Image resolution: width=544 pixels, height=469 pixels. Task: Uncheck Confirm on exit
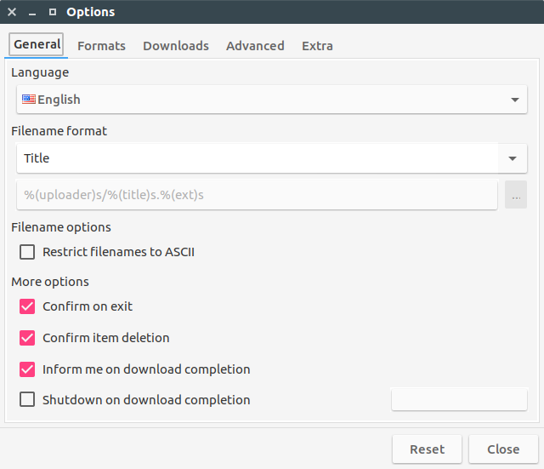(x=27, y=306)
